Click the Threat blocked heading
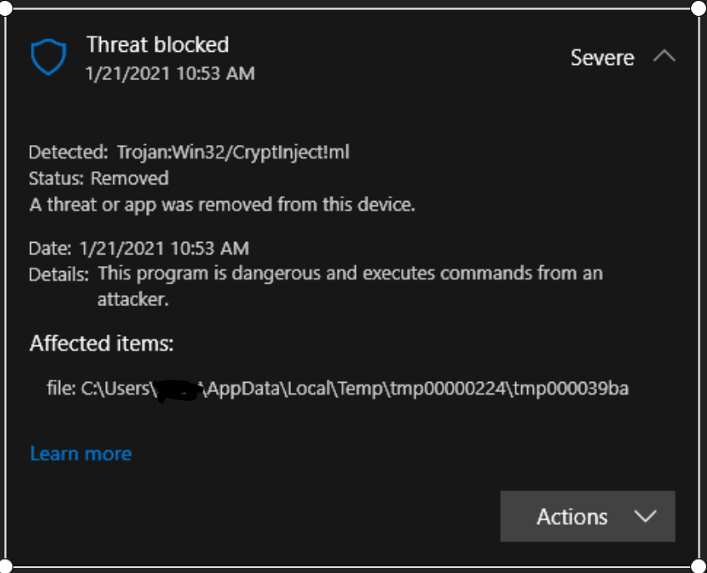Image resolution: width=707 pixels, height=573 pixels. coord(158,44)
